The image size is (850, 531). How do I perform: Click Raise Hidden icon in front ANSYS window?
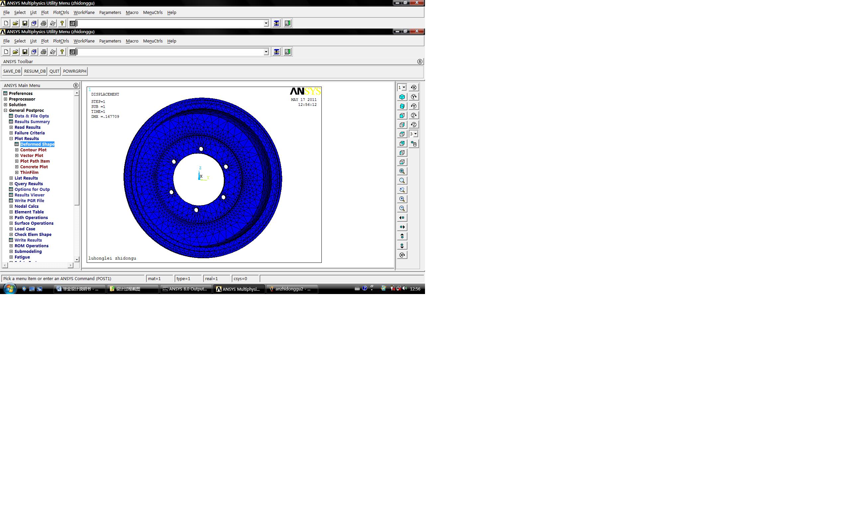pyautogui.click(x=277, y=52)
